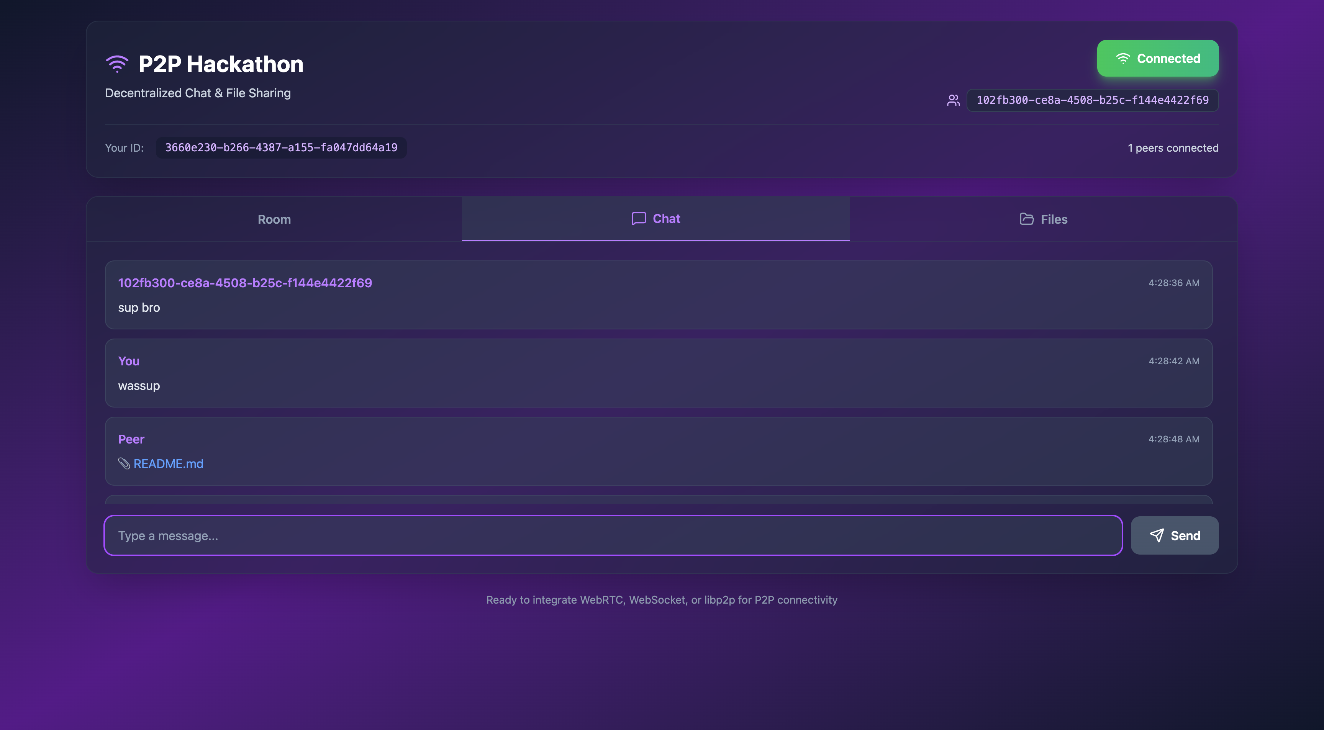Click the peer ID badge in header
The image size is (1324, 730).
coord(1092,100)
